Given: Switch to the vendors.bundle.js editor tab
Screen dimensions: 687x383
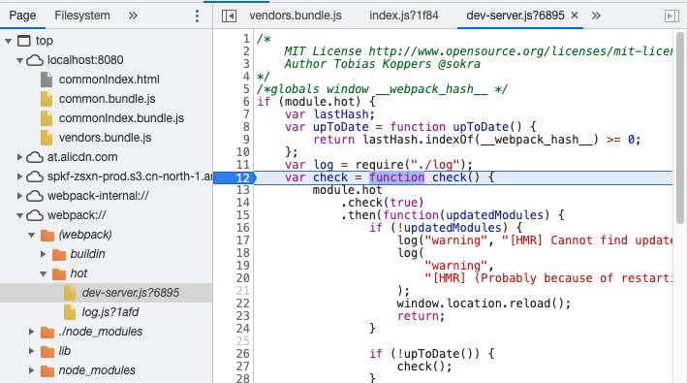Looking at the screenshot, I should tap(296, 16).
